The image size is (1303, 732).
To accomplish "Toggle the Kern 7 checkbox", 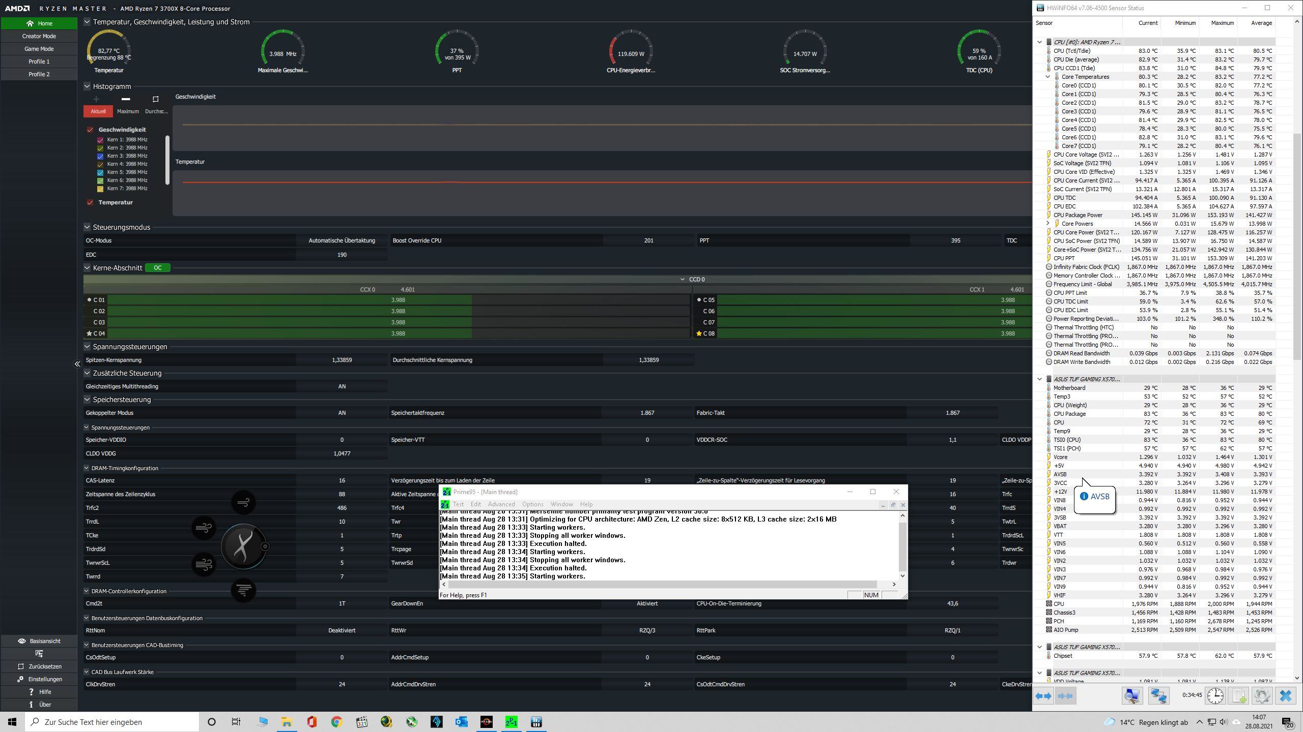I will [100, 189].
